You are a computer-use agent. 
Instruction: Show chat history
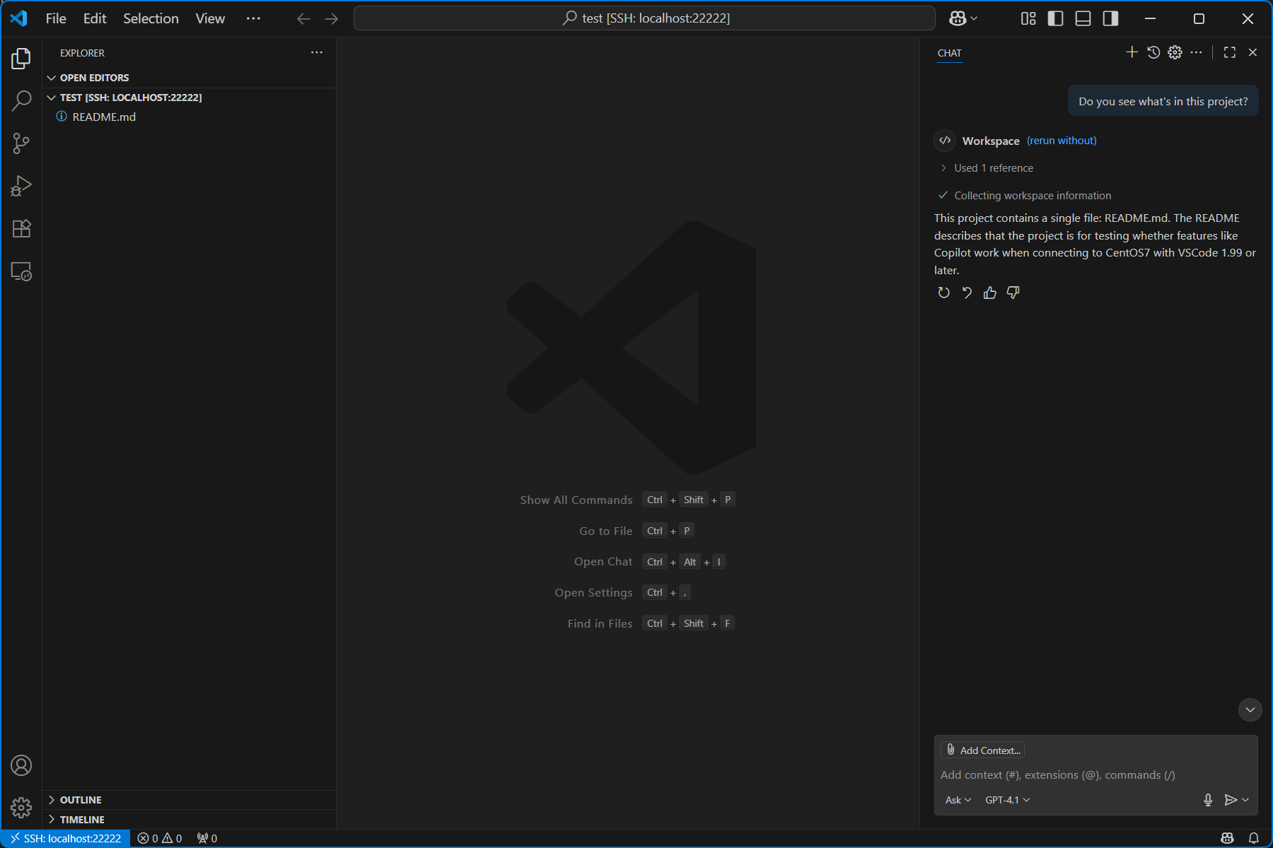(x=1153, y=52)
